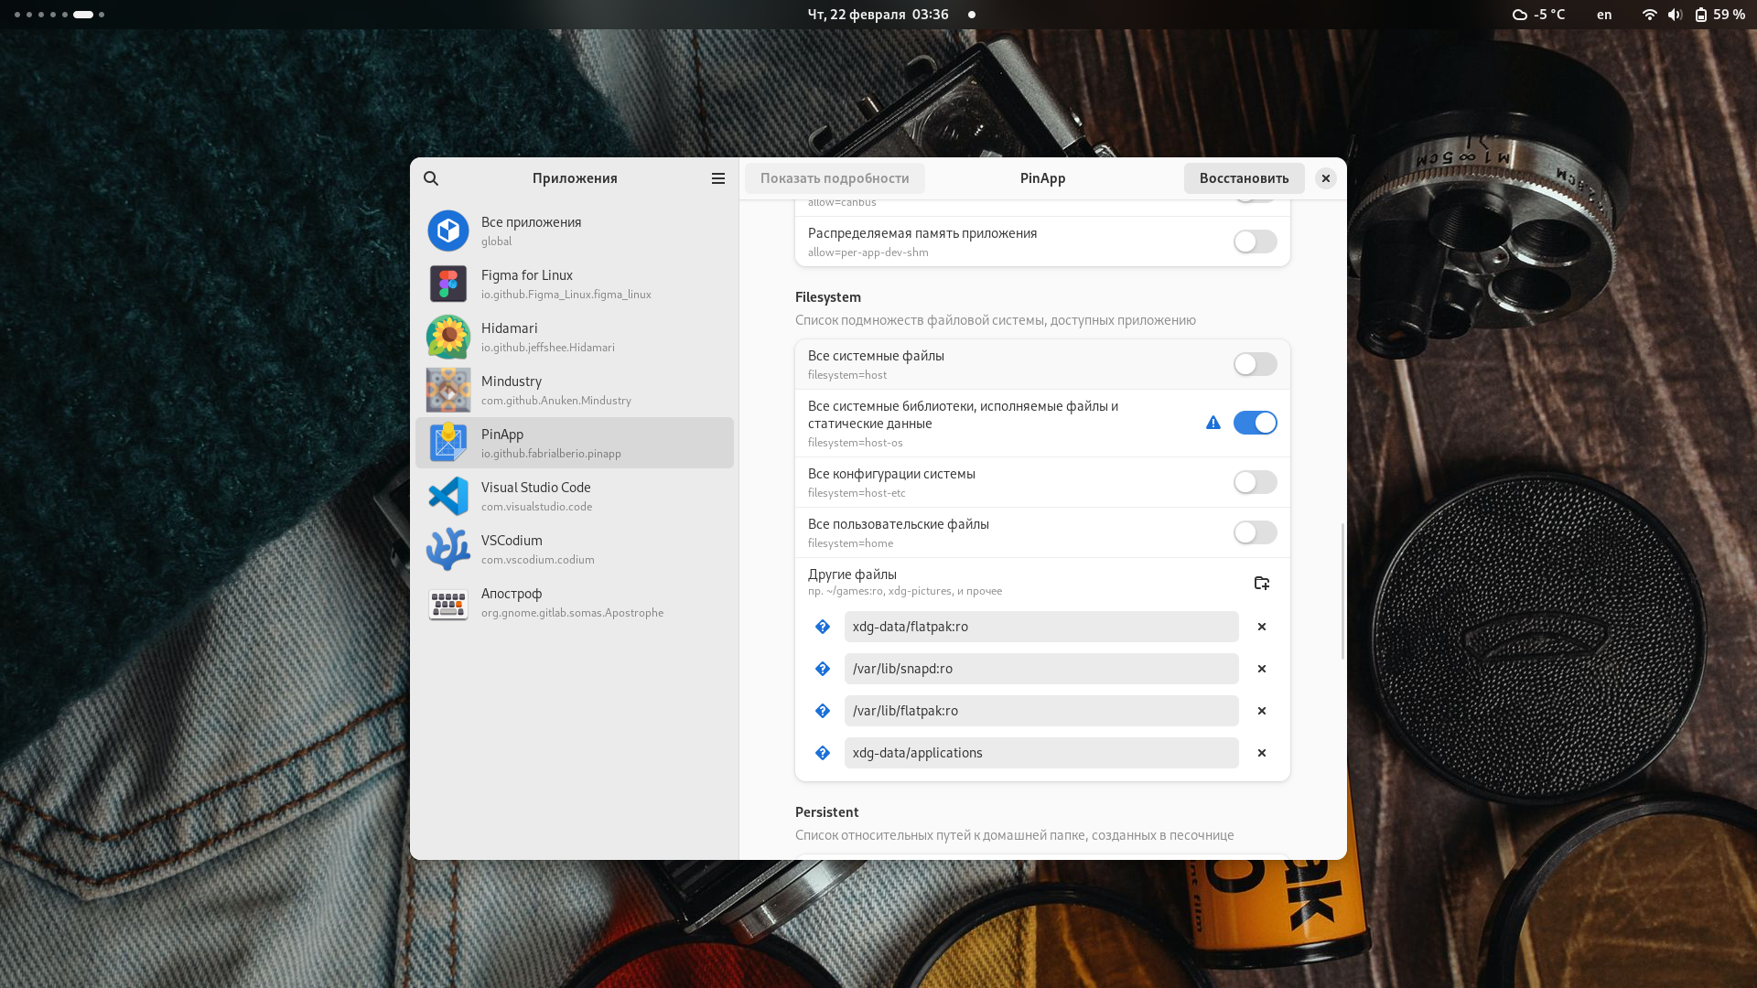Select the VSCodium app icon

[x=448, y=549]
